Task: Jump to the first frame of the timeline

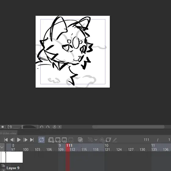Action: tap(6, 140)
